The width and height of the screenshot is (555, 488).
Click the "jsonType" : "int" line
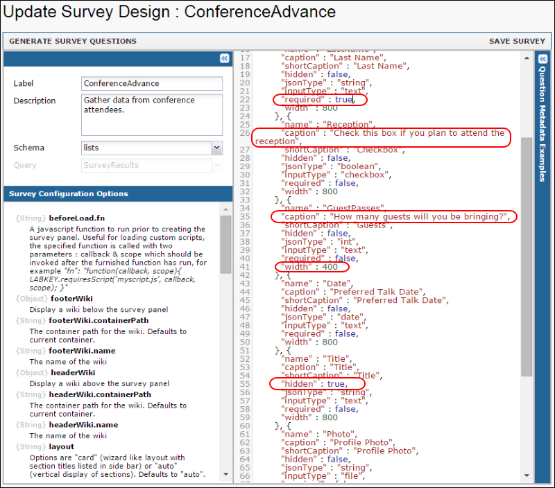(x=320, y=242)
